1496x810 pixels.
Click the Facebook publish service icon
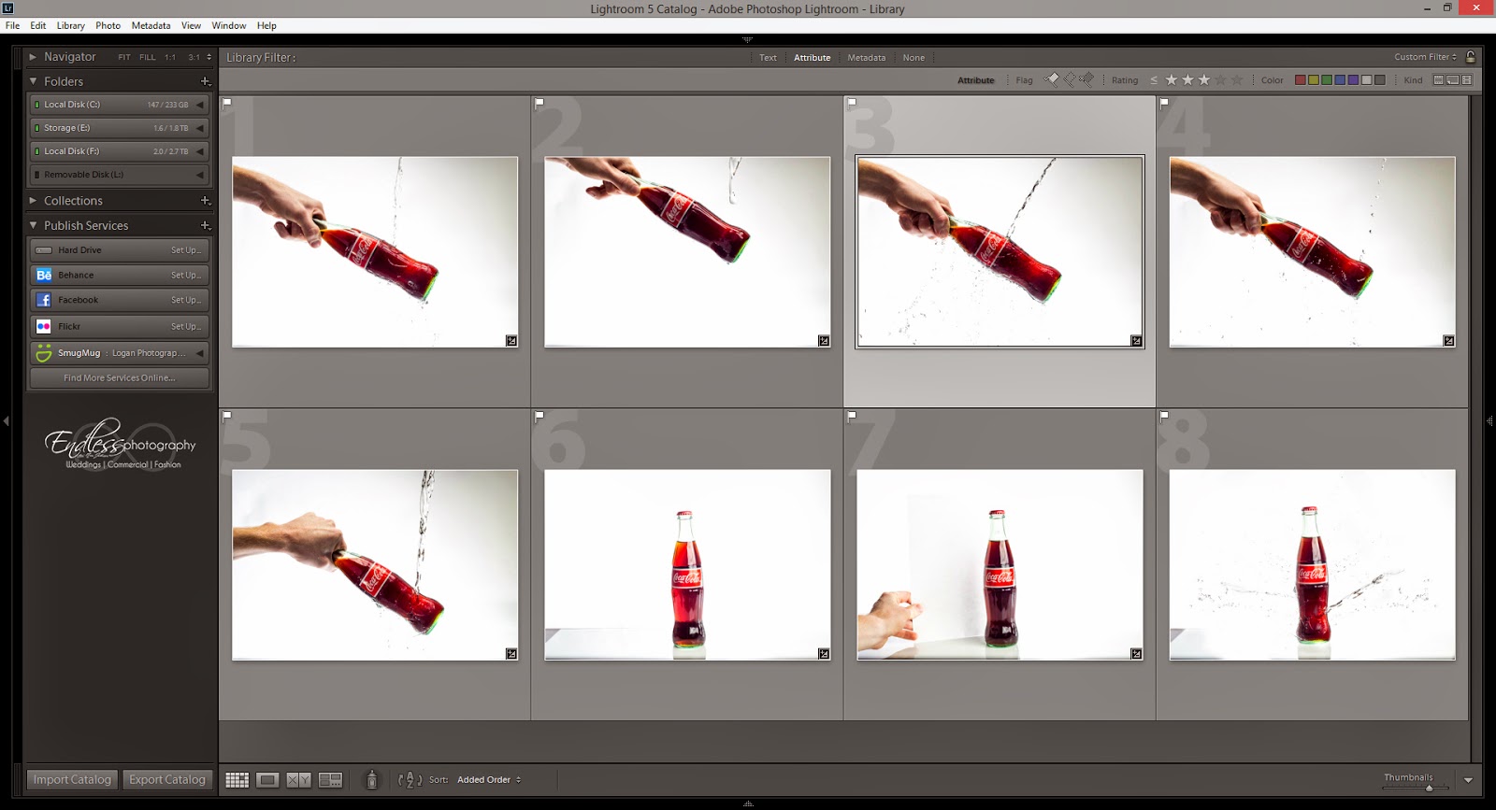(x=44, y=300)
